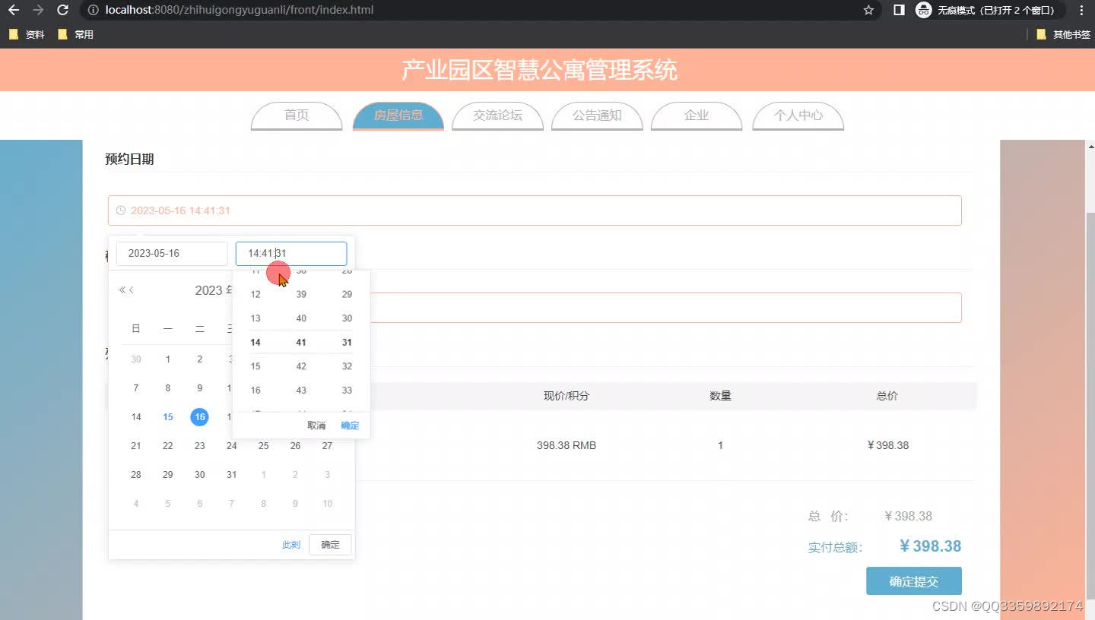Select May 27 in the calendar
The image size is (1095, 620).
point(327,446)
